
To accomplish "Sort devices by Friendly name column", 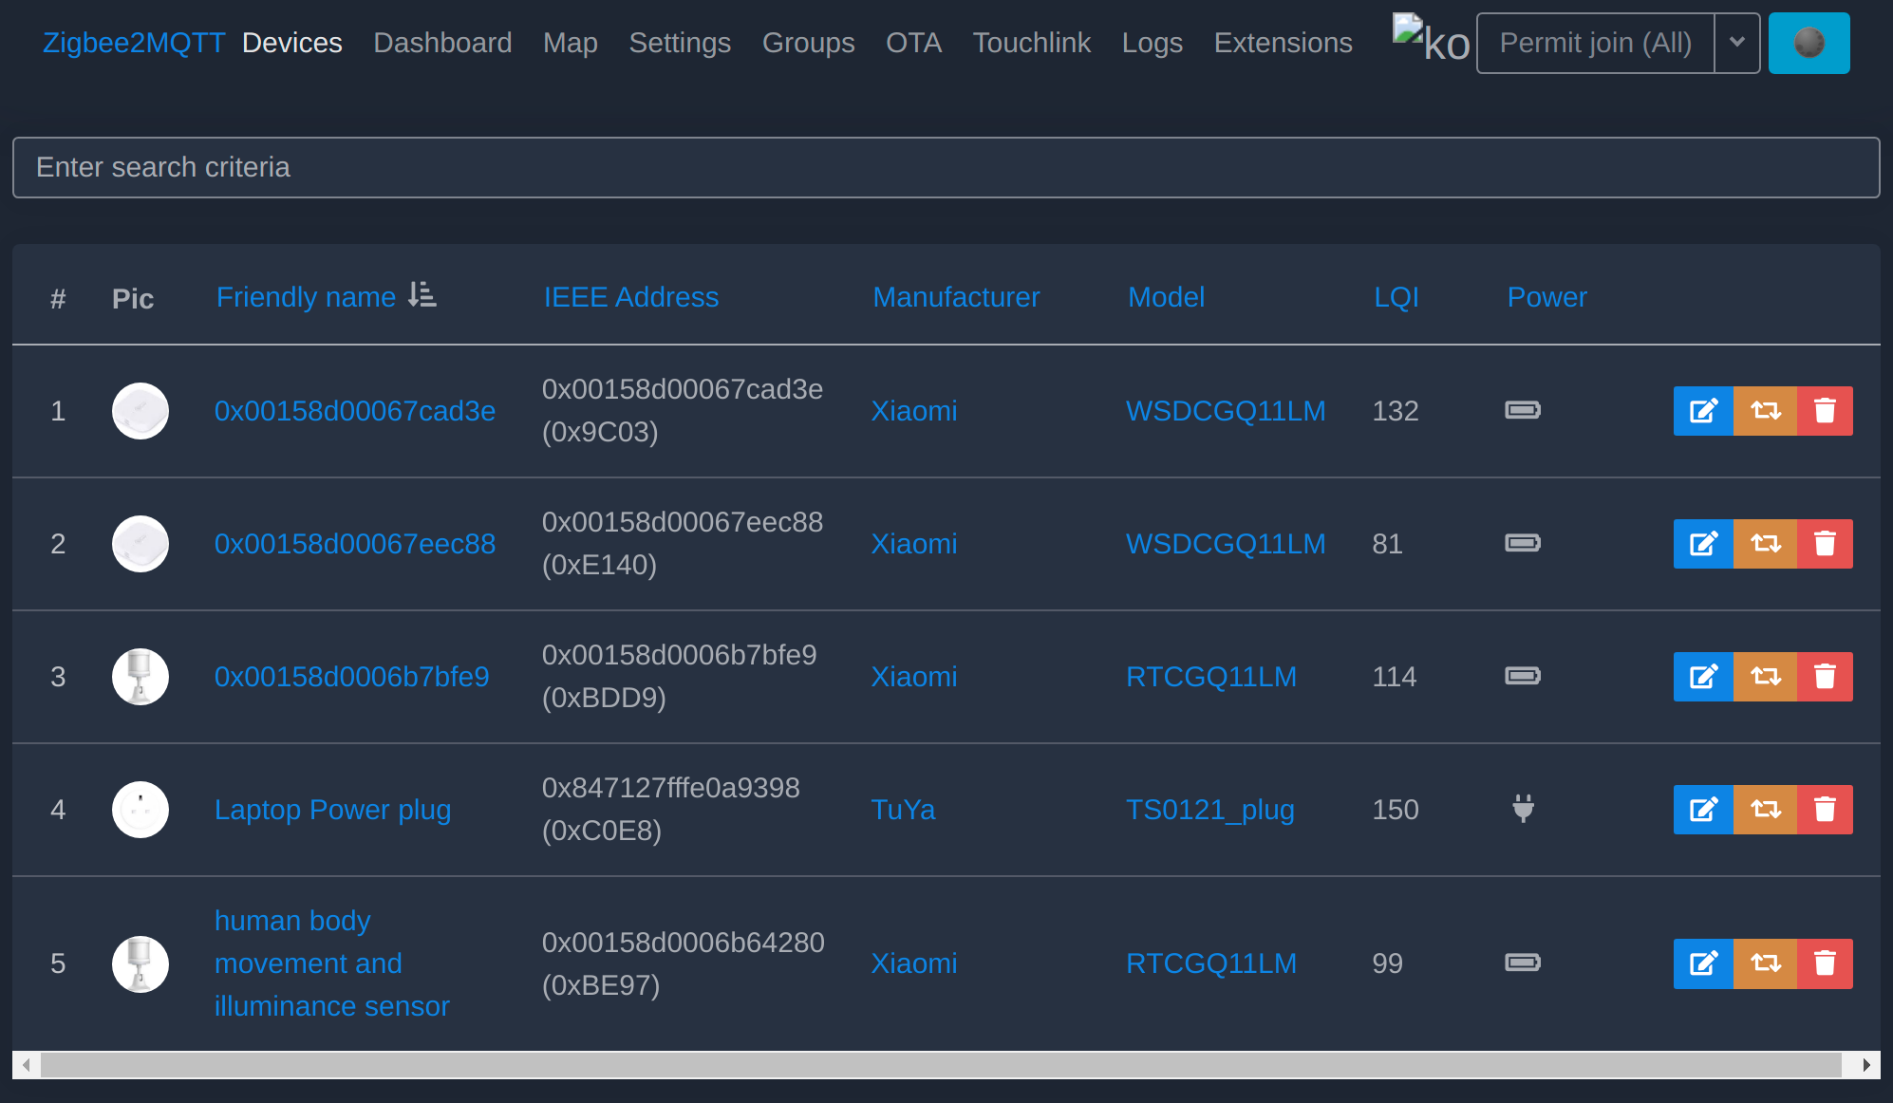I will [306, 297].
